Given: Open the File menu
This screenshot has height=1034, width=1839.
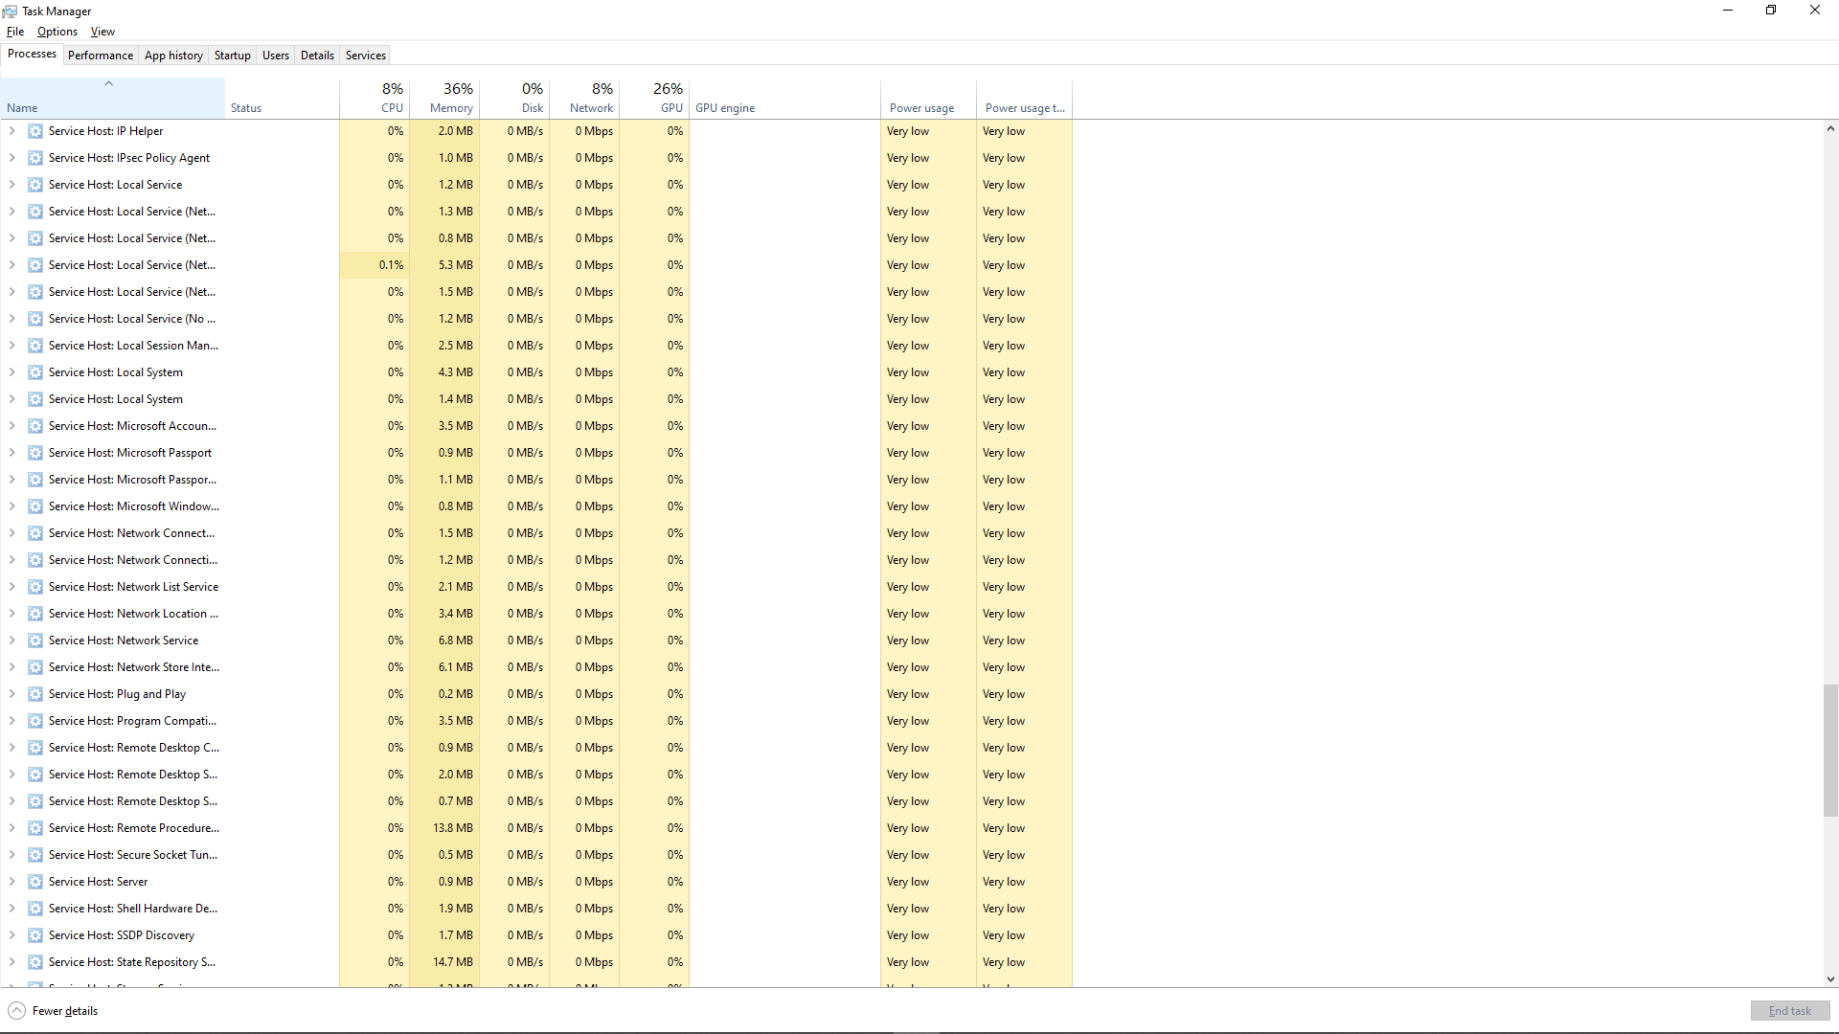Looking at the screenshot, I should click(x=15, y=32).
